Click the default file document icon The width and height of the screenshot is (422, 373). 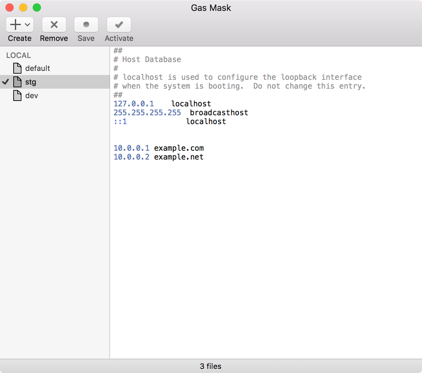tap(17, 68)
